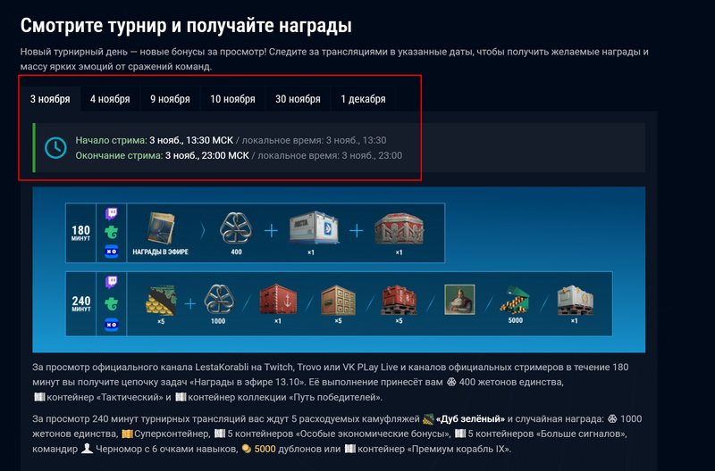This screenshot has width=715, height=471.
Task: Switch to the 30 ноября tab
Action: click(298, 99)
